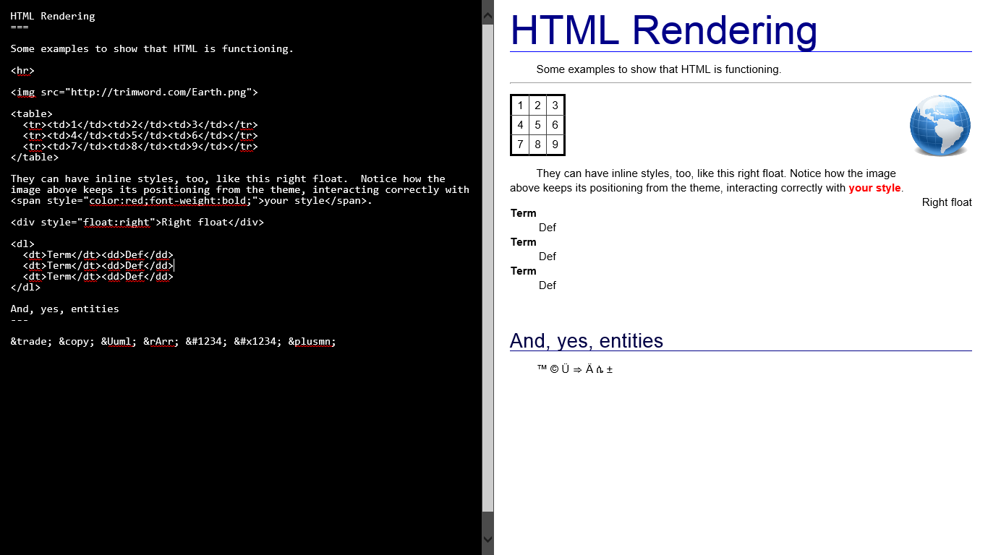The height and width of the screenshot is (555, 988).
Task: Click table cell with number 7
Action: [520, 145]
